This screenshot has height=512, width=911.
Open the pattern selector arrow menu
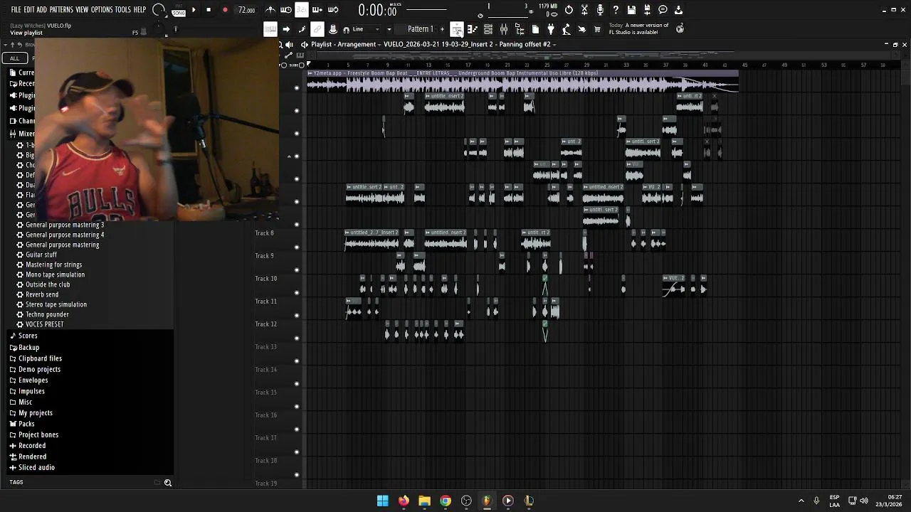pos(389,29)
